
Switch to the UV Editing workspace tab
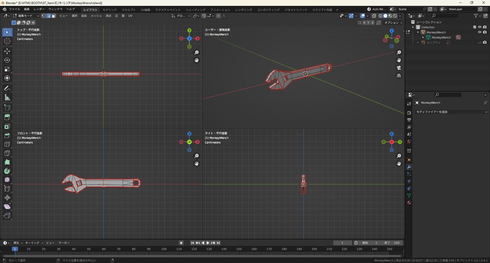[x=145, y=10]
